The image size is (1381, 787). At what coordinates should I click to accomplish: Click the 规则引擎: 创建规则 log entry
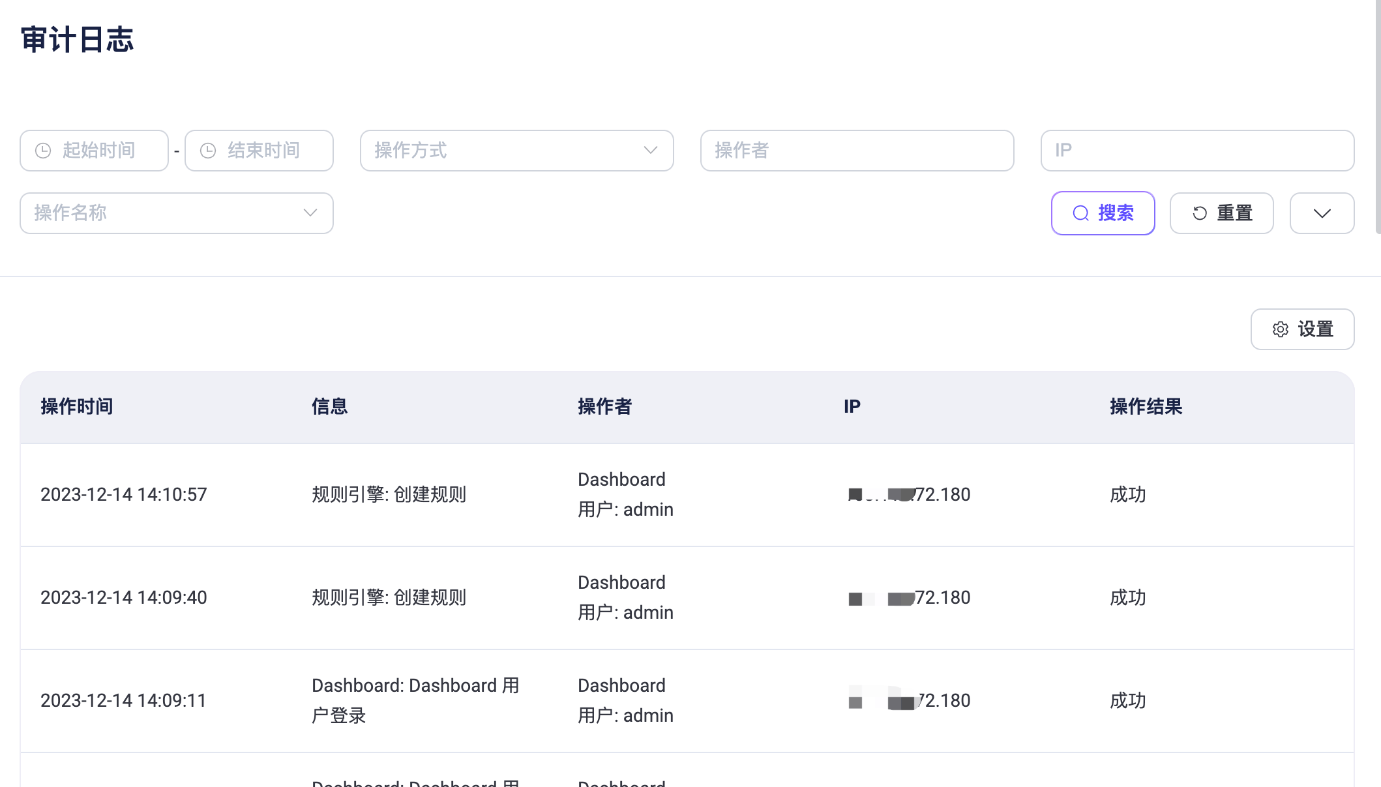point(389,494)
